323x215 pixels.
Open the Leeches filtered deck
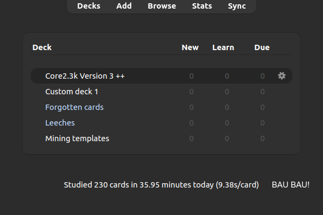[x=60, y=123]
